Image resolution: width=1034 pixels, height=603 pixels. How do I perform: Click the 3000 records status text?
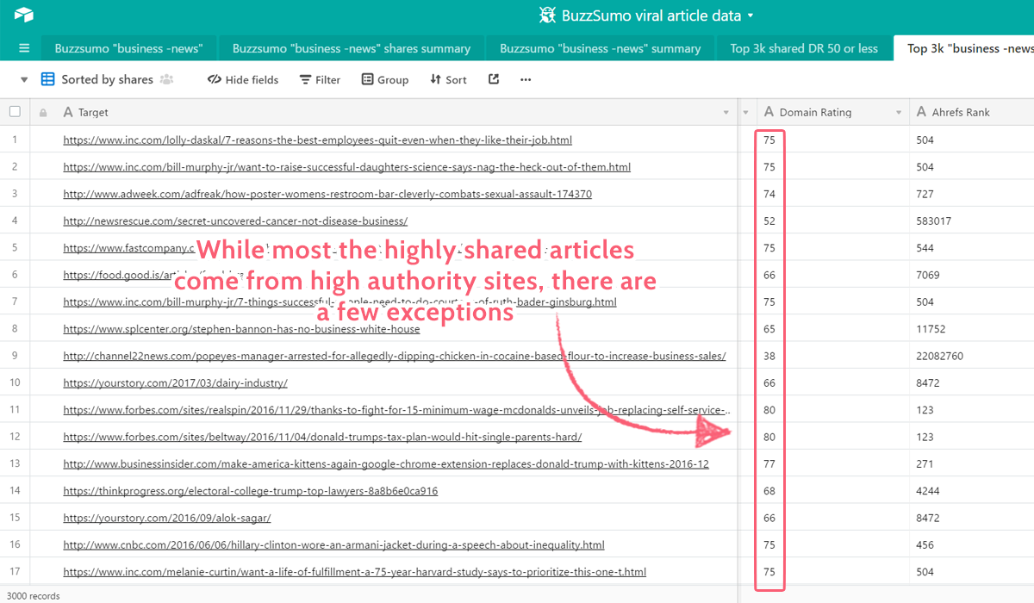pyautogui.click(x=34, y=595)
